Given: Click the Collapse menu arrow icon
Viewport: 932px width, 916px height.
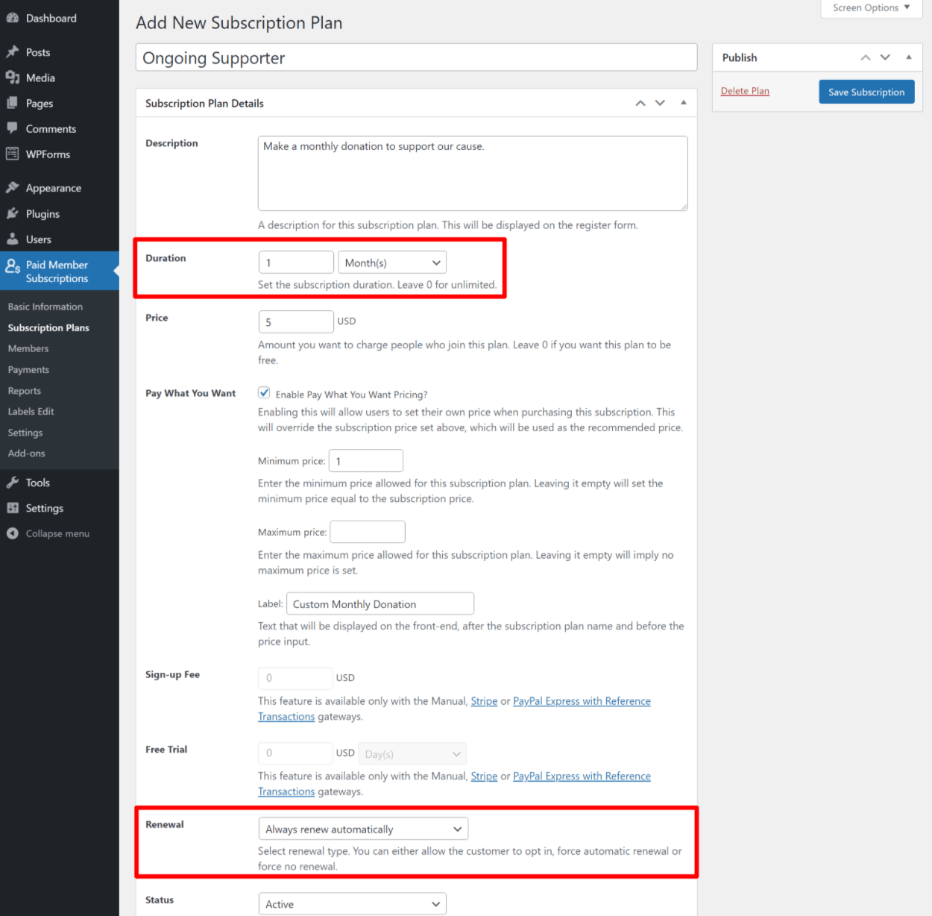Looking at the screenshot, I should tap(13, 533).
